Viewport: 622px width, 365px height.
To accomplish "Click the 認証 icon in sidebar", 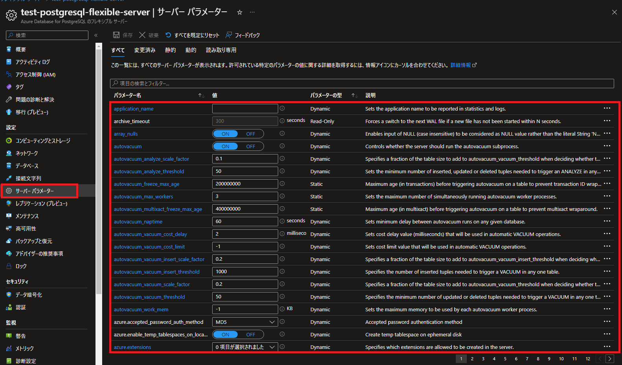I will pos(9,307).
